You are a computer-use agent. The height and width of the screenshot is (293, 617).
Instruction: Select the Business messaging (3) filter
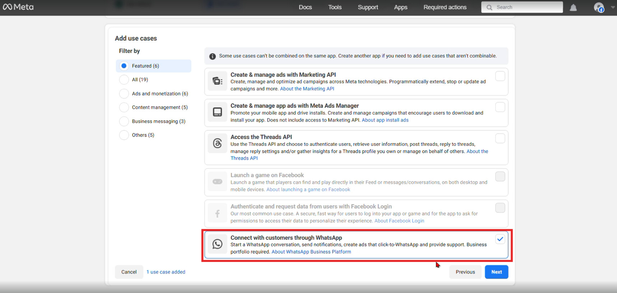pos(124,121)
